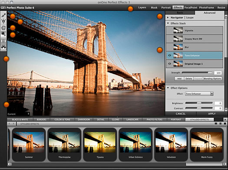Open the Black & White category
The image size is (228, 170).
pyautogui.click(x=20, y=120)
